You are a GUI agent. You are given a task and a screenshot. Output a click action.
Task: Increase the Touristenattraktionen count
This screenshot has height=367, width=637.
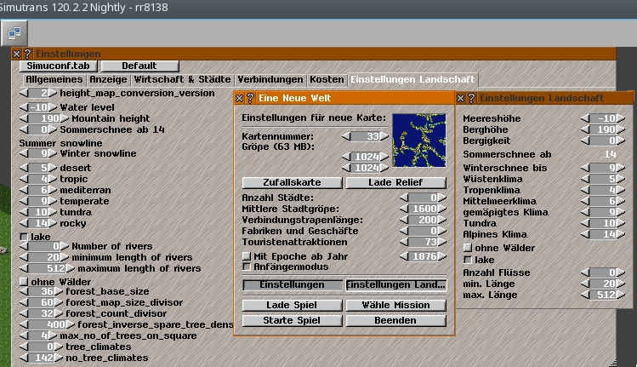[444, 242]
